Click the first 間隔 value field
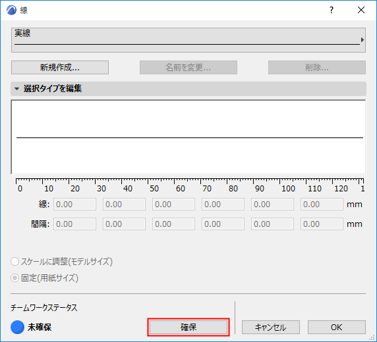 click(74, 224)
